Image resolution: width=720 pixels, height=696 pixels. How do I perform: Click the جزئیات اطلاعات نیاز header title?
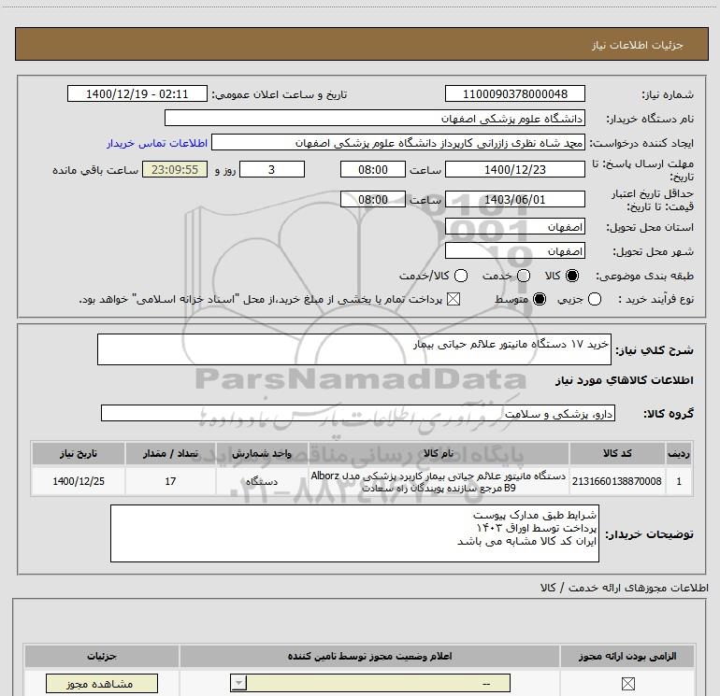coord(638,45)
